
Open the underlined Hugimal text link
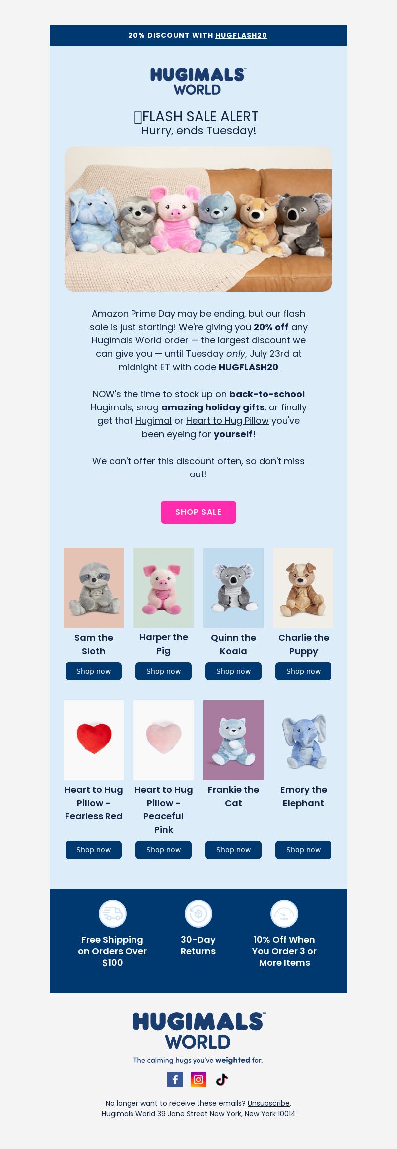point(153,421)
